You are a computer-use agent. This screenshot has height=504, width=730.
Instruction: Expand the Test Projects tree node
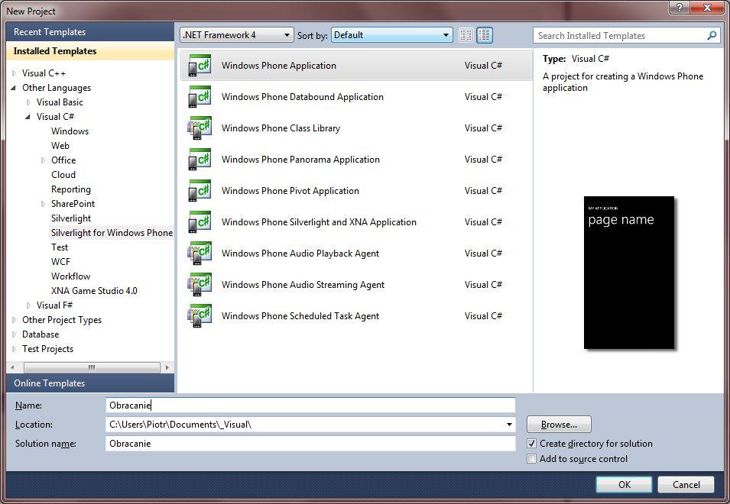pyautogui.click(x=14, y=349)
